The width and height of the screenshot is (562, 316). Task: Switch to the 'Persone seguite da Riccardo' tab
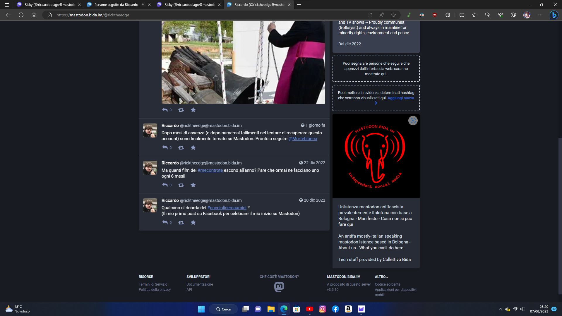coord(119,5)
